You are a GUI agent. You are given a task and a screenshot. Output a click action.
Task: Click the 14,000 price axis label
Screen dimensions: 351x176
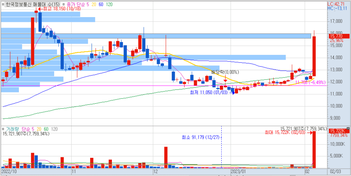pos(336,57)
